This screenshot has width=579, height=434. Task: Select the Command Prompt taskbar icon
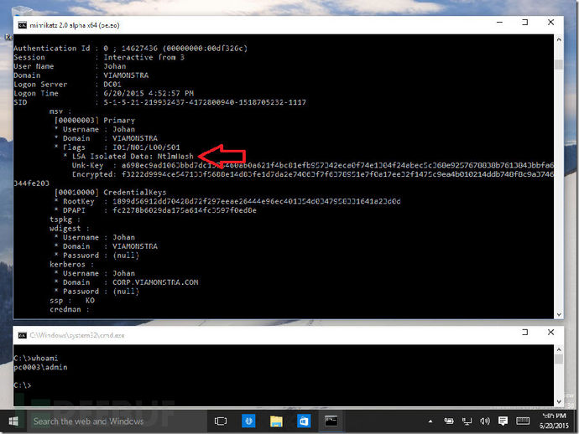click(x=331, y=421)
